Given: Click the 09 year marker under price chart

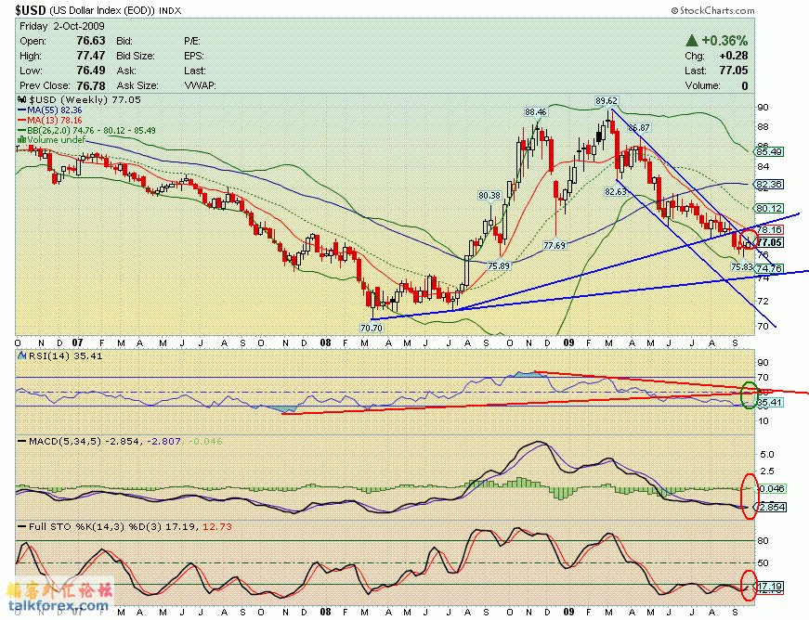Looking at the screenshot, I should [568, 342].
